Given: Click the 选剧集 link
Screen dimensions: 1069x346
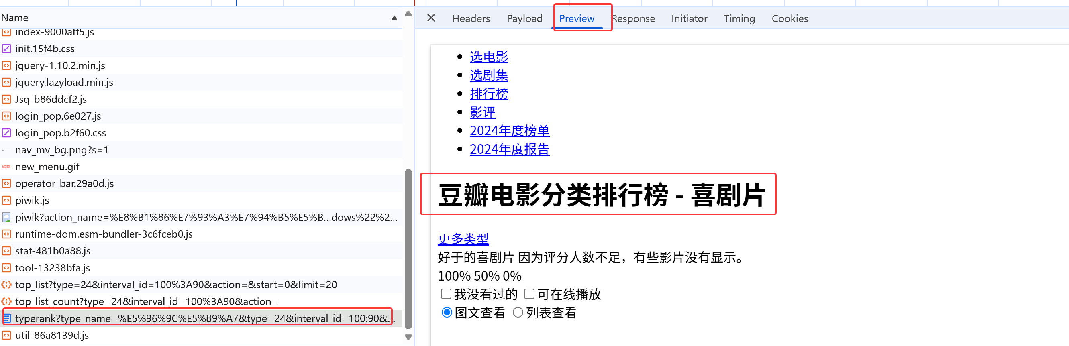Looking at the screenshot, I should click(x=489, y=75).
